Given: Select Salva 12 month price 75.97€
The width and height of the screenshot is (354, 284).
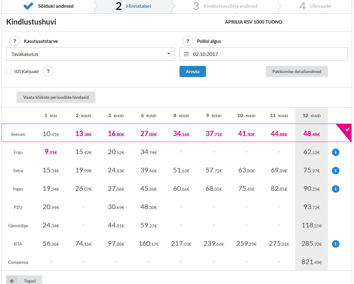Looking at the screenshot, I should [x=311, y=171].
